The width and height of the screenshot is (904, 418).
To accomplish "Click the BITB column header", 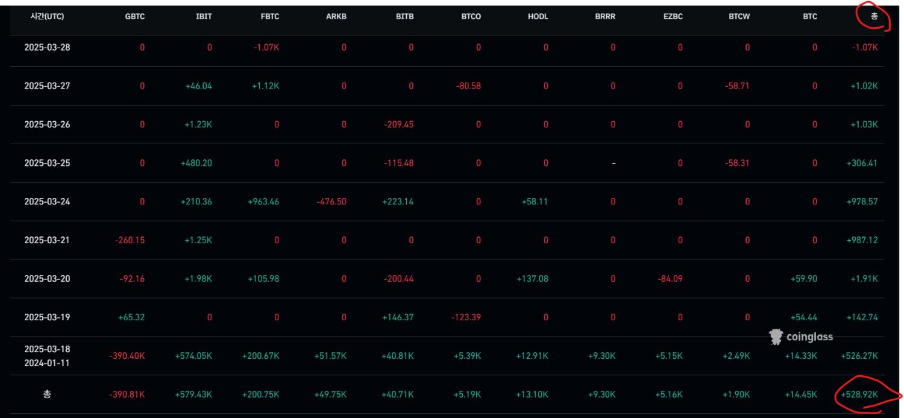I will tap(405, 17).
